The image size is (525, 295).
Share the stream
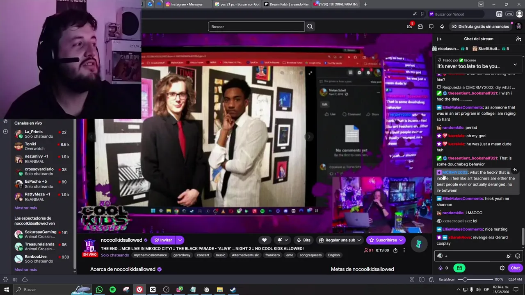pos(395,250)
